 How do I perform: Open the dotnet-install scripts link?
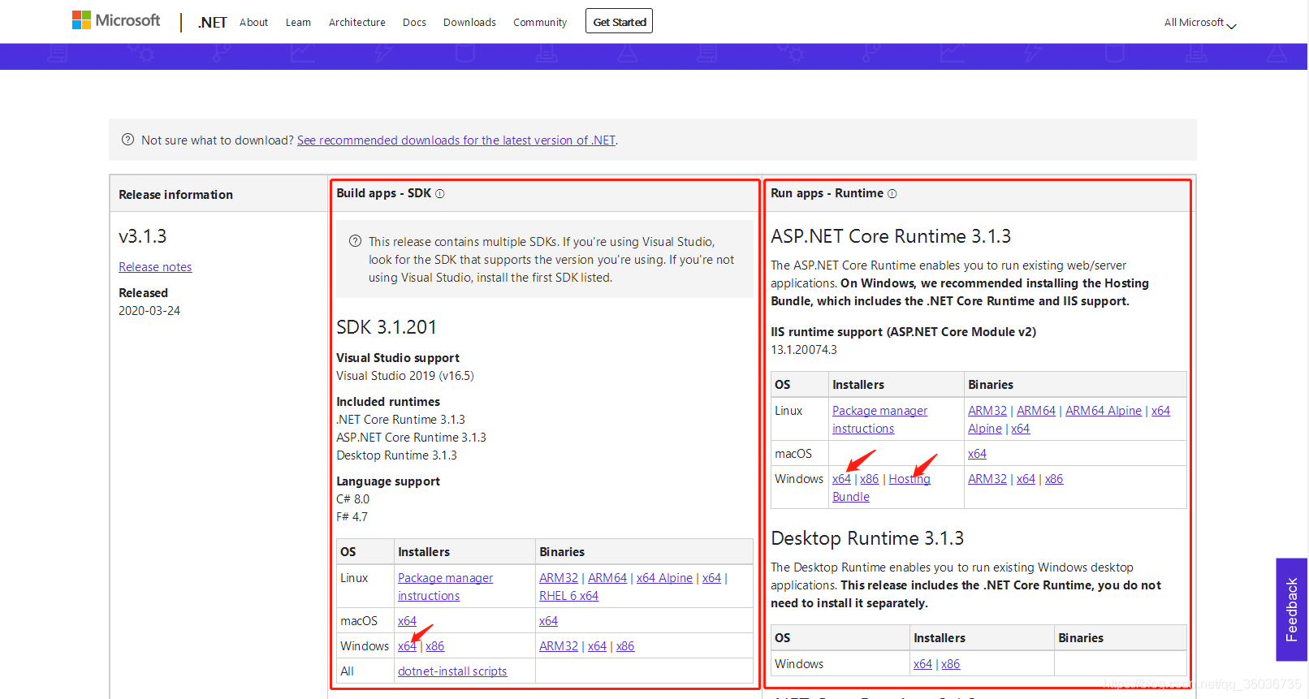[452, 671]
